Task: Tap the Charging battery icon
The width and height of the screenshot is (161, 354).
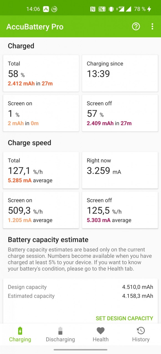Action: [20, 330]
